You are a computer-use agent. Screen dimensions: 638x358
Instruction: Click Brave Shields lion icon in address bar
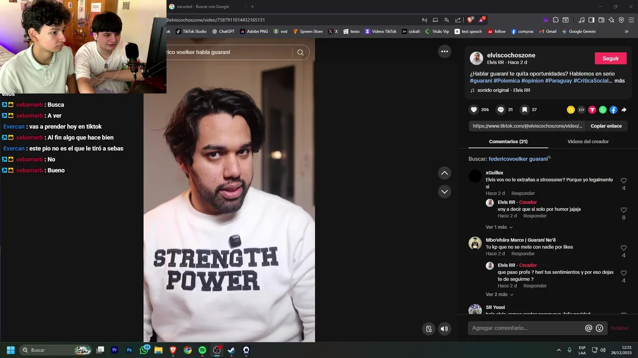(x=470, y=20)
